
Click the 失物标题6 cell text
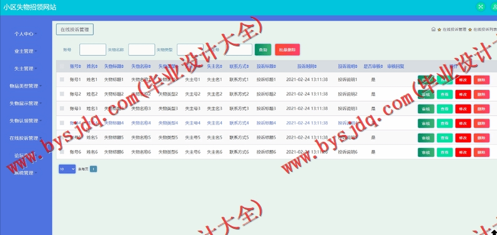tap(114, 152)
